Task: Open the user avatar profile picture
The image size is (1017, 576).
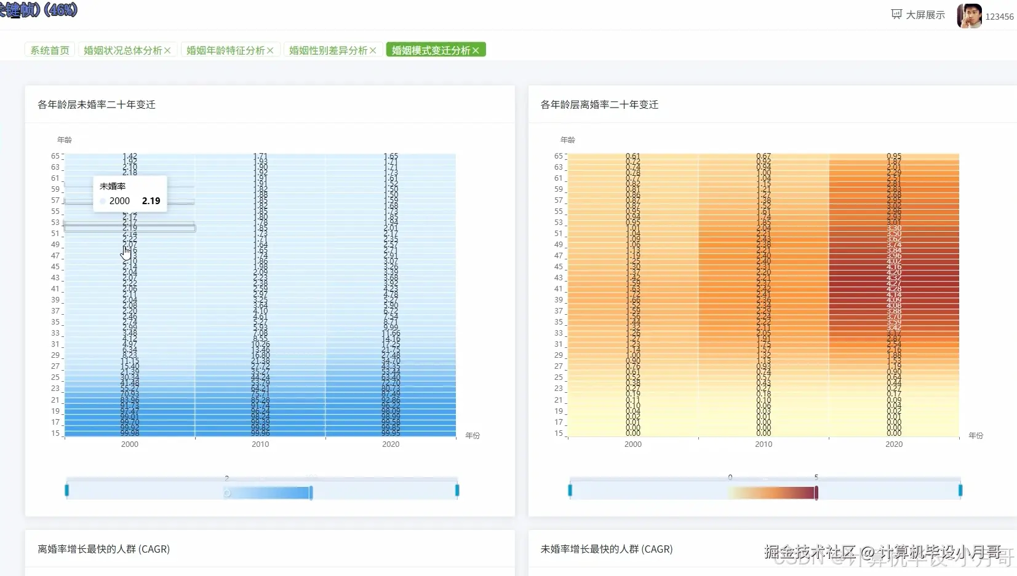Action: point(969,16)
